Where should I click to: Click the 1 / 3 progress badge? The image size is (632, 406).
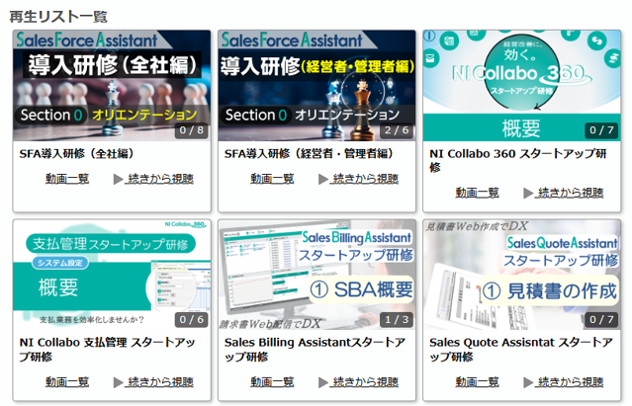tap(397, 319)
